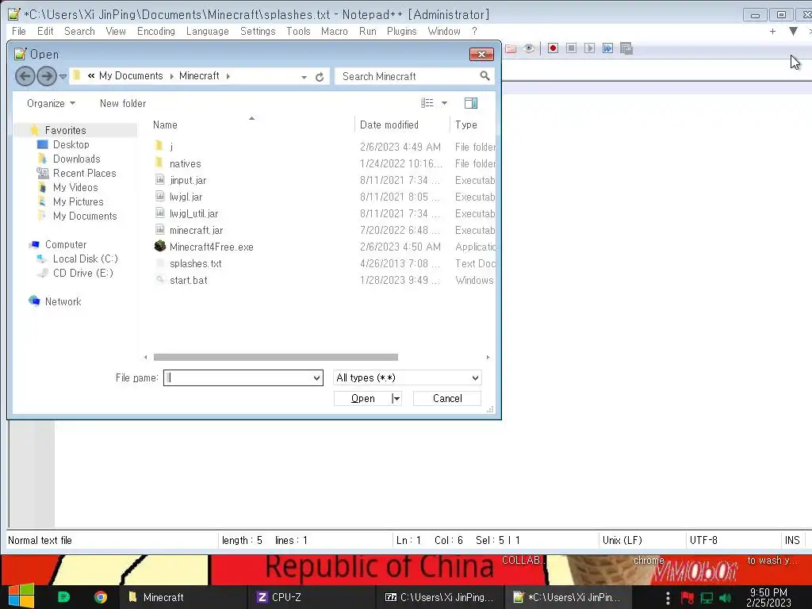Select the splashes.txt file
812x609 pixels.
[x=195, y=263]
